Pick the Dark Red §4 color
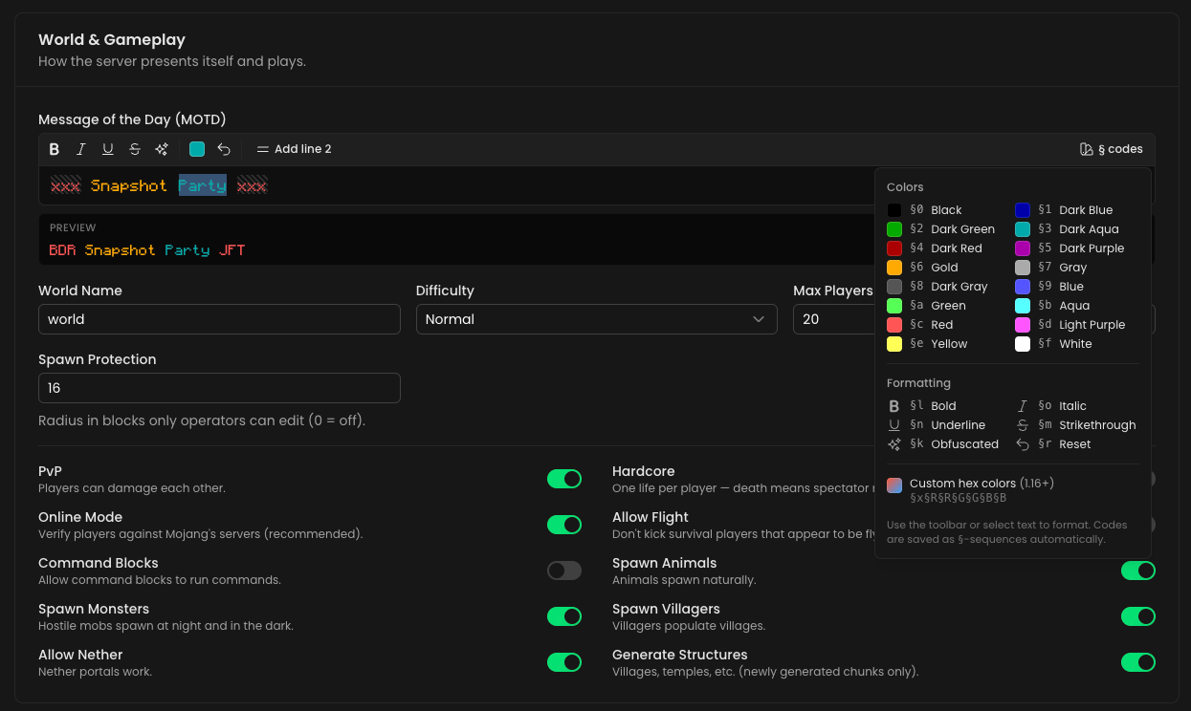 point(935,248)
